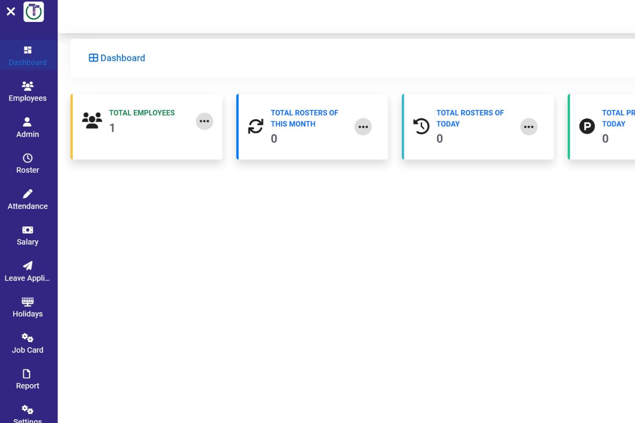This screenshot has height=423, width=635.
Task: Click the TOTAL EMPLOYEES title
Action: click(142, 113)
